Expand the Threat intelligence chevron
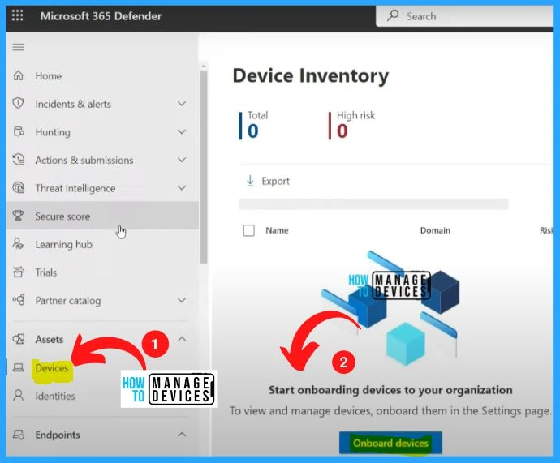The image size is (560, 463). (x=182, y=188)
